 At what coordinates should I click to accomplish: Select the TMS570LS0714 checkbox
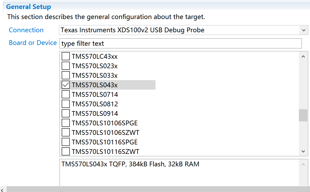click(66, 94)
